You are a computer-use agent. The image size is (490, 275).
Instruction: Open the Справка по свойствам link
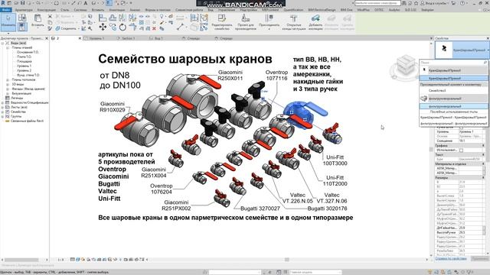pos(451,258)
